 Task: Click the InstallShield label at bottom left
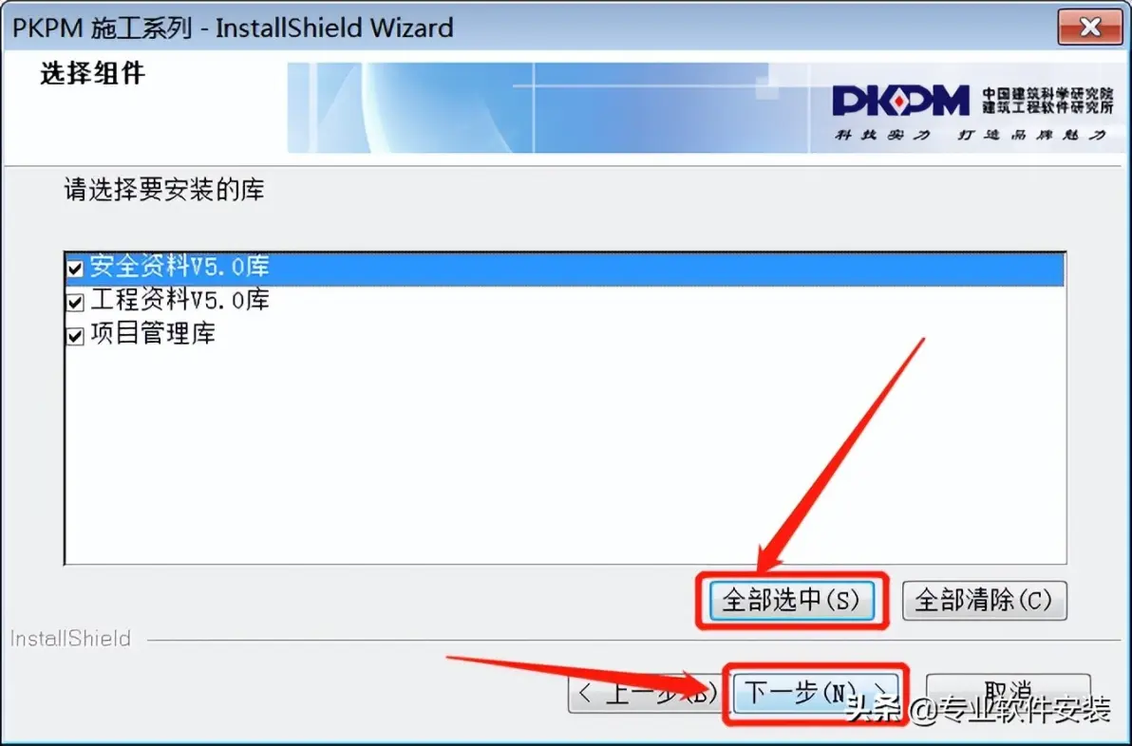click(x=70, y=639)
